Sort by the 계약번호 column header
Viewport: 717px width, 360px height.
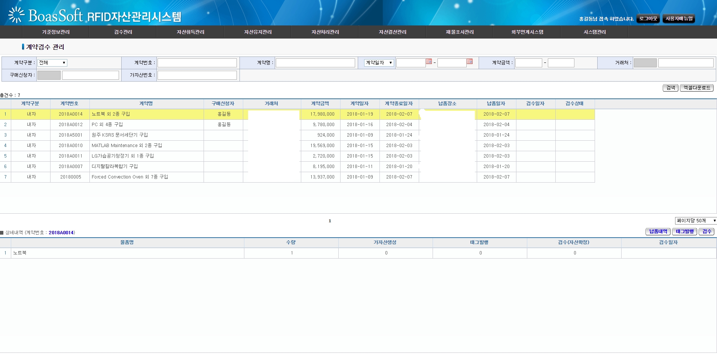point(70,104)
